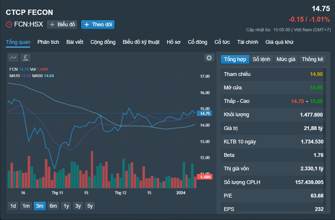The height and width of the screenshot is (220, 335).
Task: Open the Bài viết tab
Action: coord(75,42)
